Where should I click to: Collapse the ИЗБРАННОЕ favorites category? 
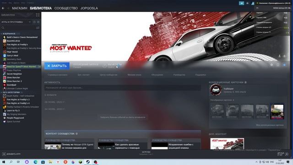point(1,33)
